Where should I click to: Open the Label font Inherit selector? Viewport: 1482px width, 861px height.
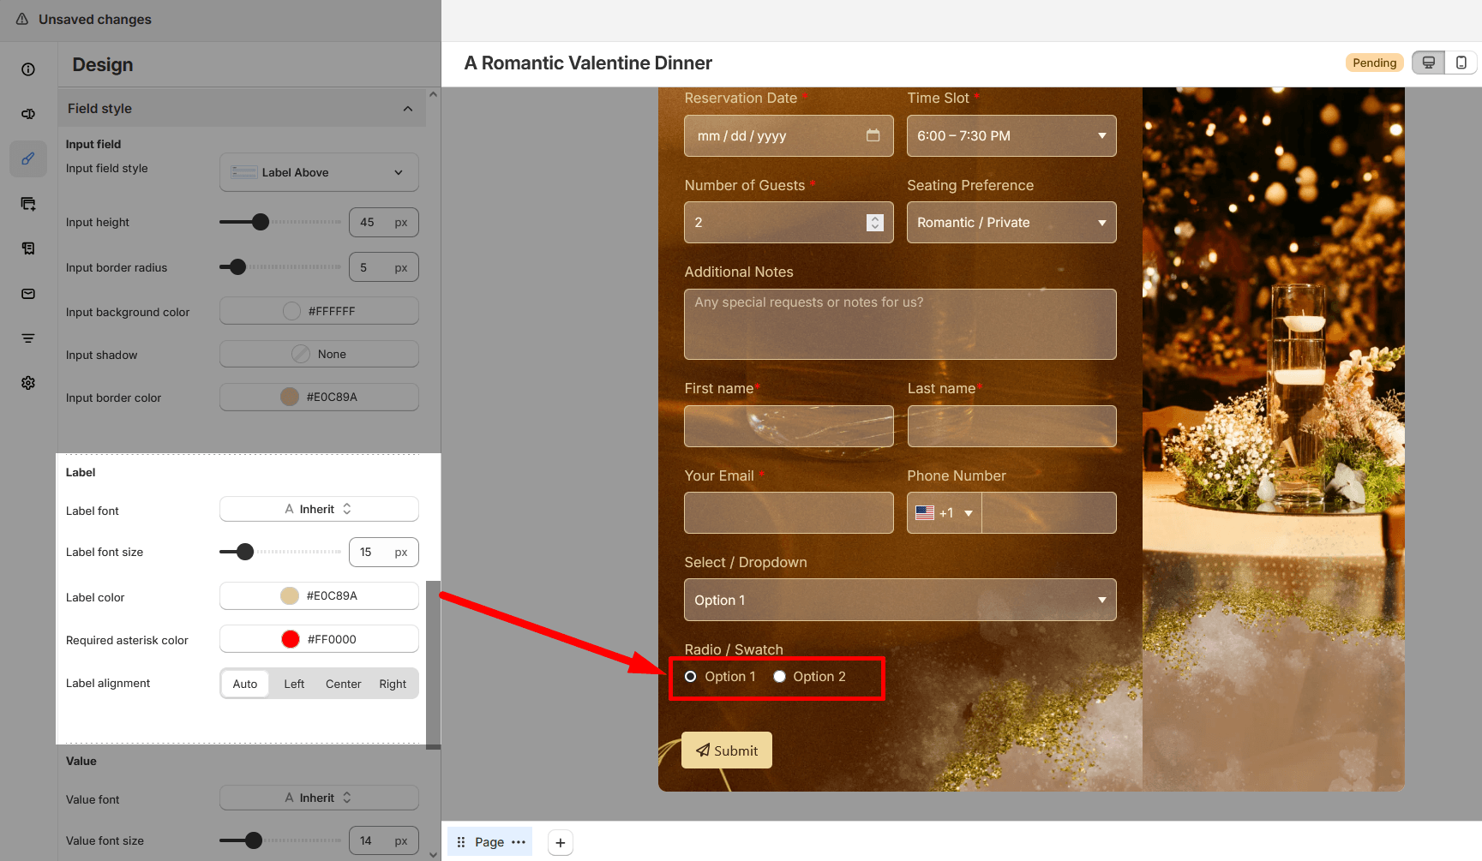319,509
